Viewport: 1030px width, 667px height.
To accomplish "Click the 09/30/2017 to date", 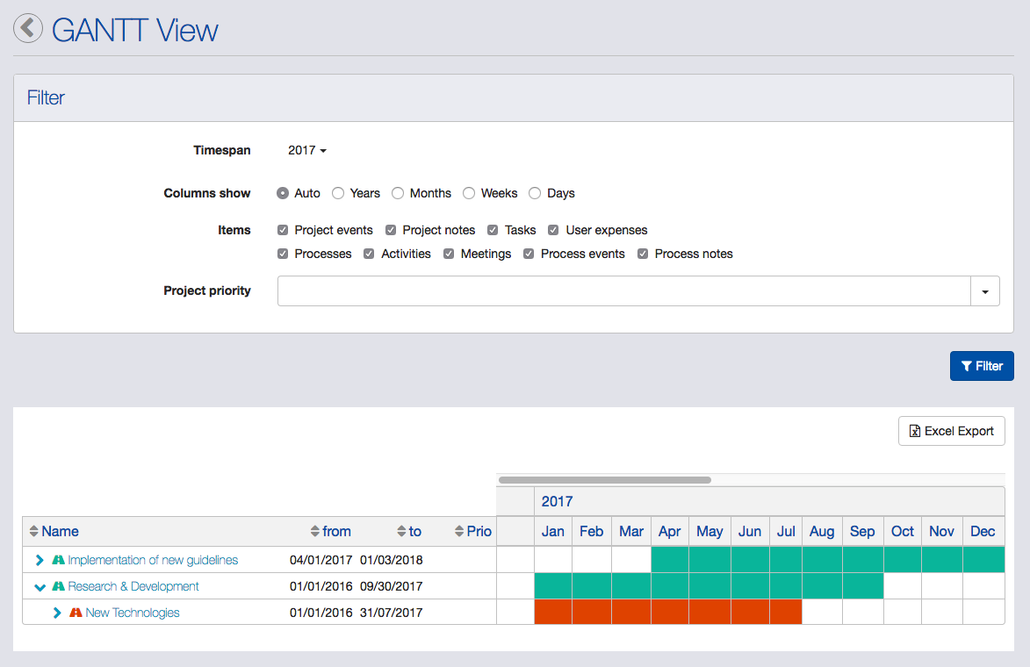I will coord(392,586).
